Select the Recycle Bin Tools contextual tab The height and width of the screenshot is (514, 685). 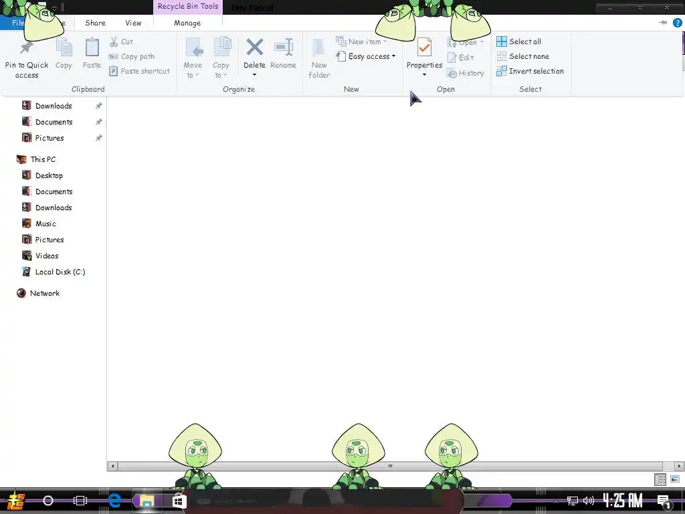pyautogui.click(x=188, y=7)
